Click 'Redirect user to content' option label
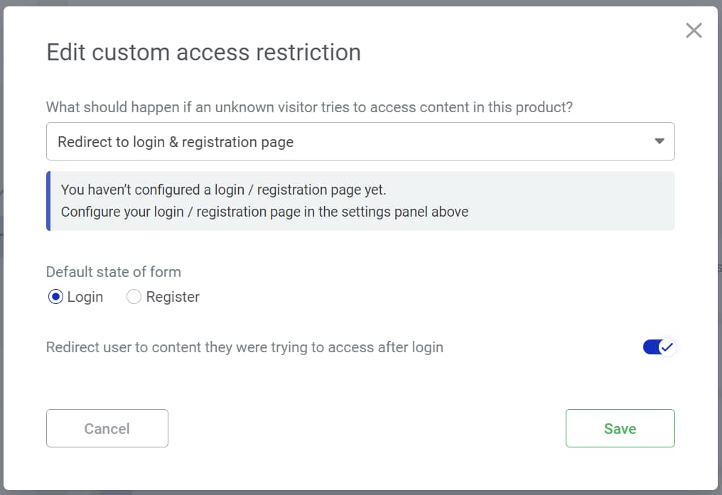The height and width of the screenshot is (495, 722). pyautogui.click(x=244, y=347)
